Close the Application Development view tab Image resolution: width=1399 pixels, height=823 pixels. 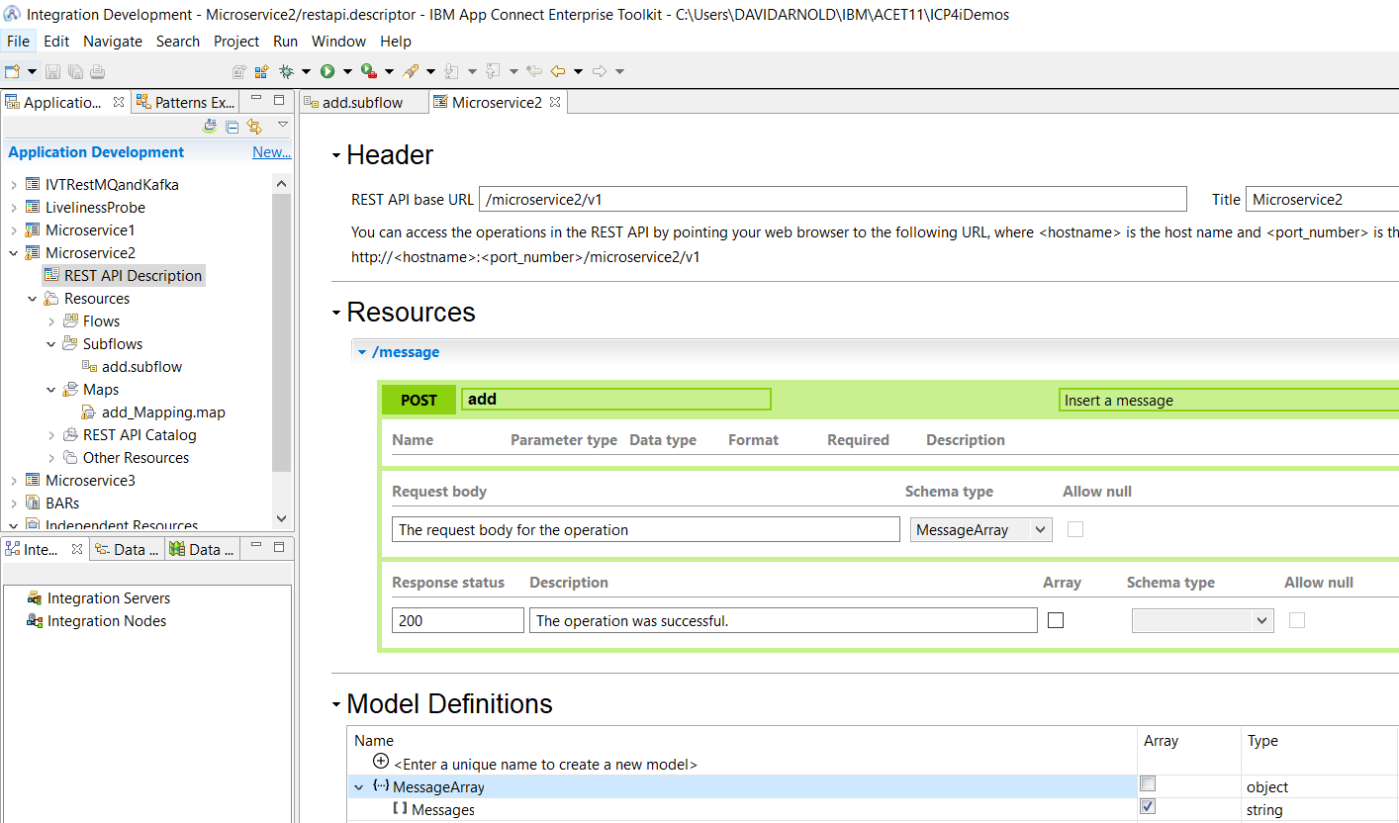[119, 102]
